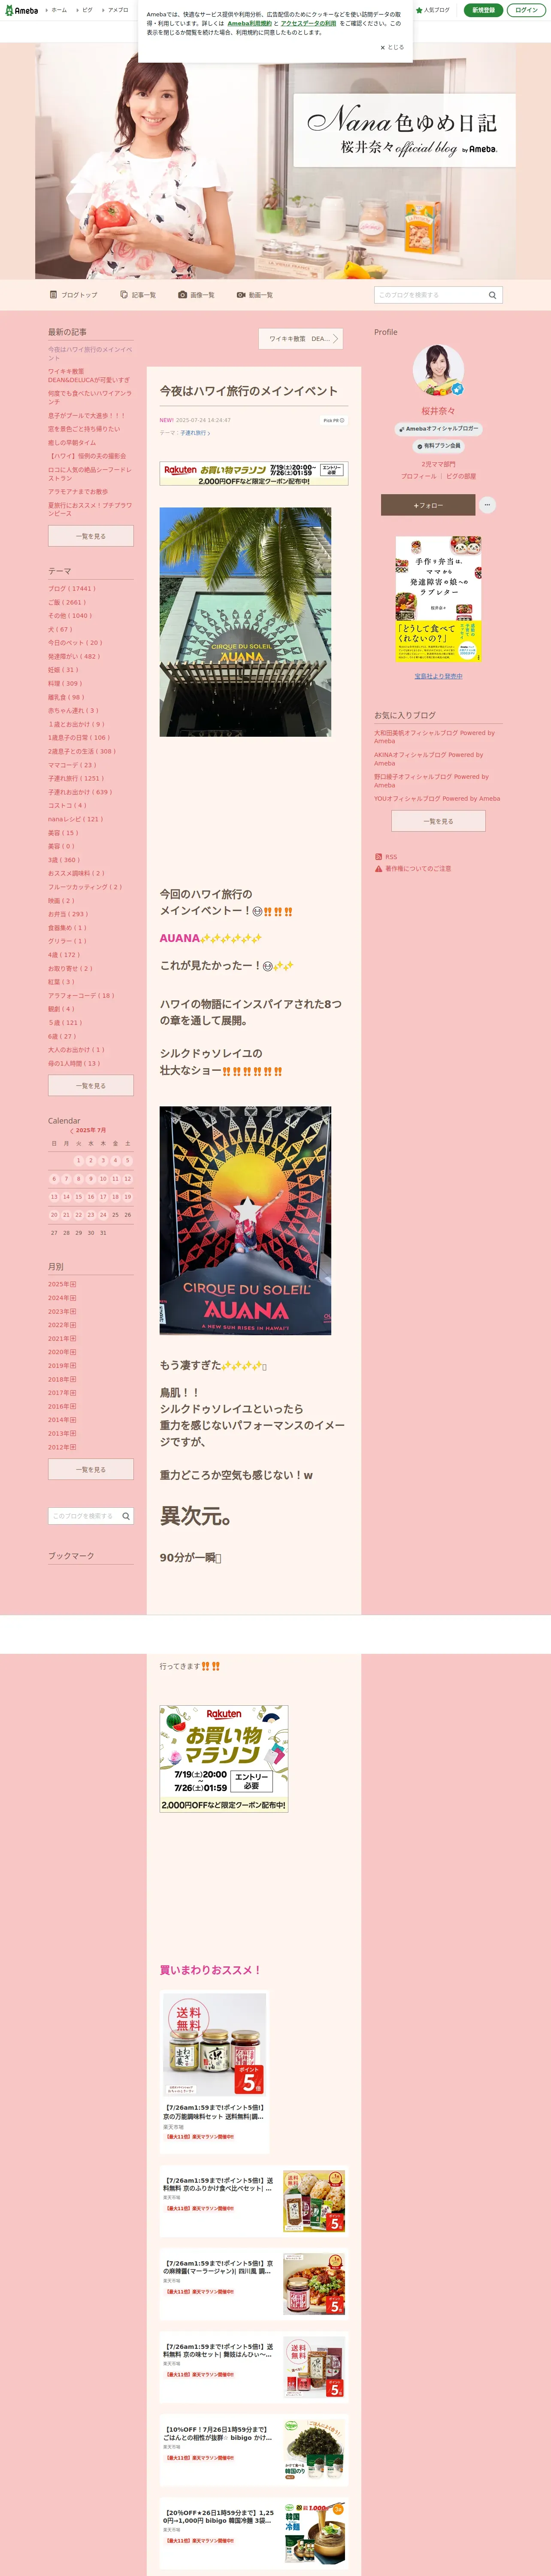This screenshot has height=2576, width=551.
Task: Expand the 2012年 monthly archive
Action: click(x=73, y=1447)
